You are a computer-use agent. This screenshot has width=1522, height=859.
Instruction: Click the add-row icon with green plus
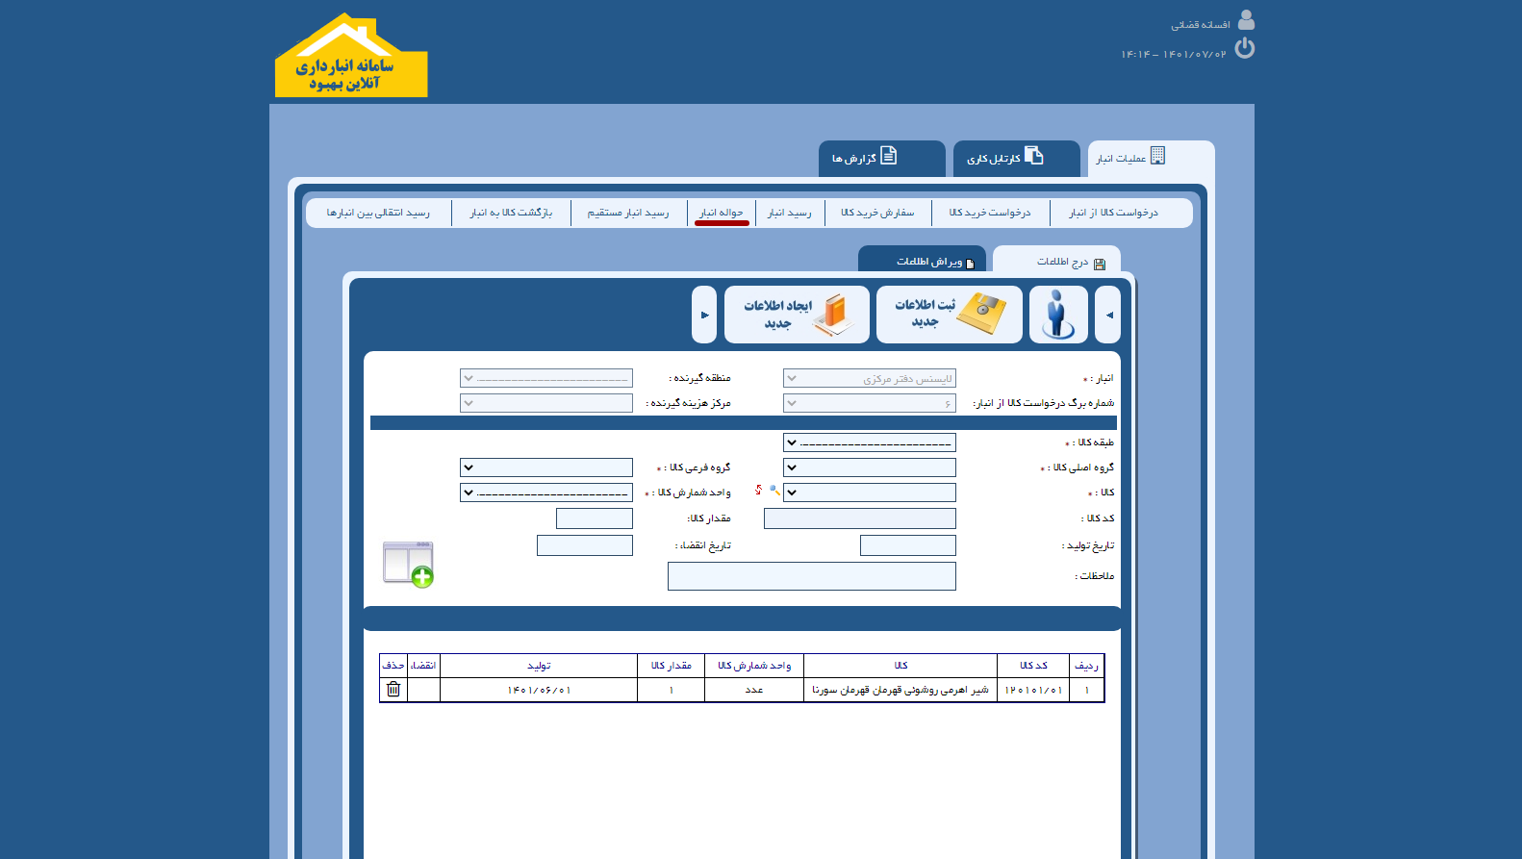point(409,565)
